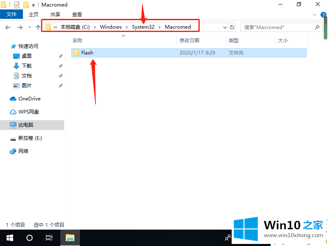This screenshot has width=328, height=246.
Task: Click the pin icon beside 图片
Action: coord(60,86)
